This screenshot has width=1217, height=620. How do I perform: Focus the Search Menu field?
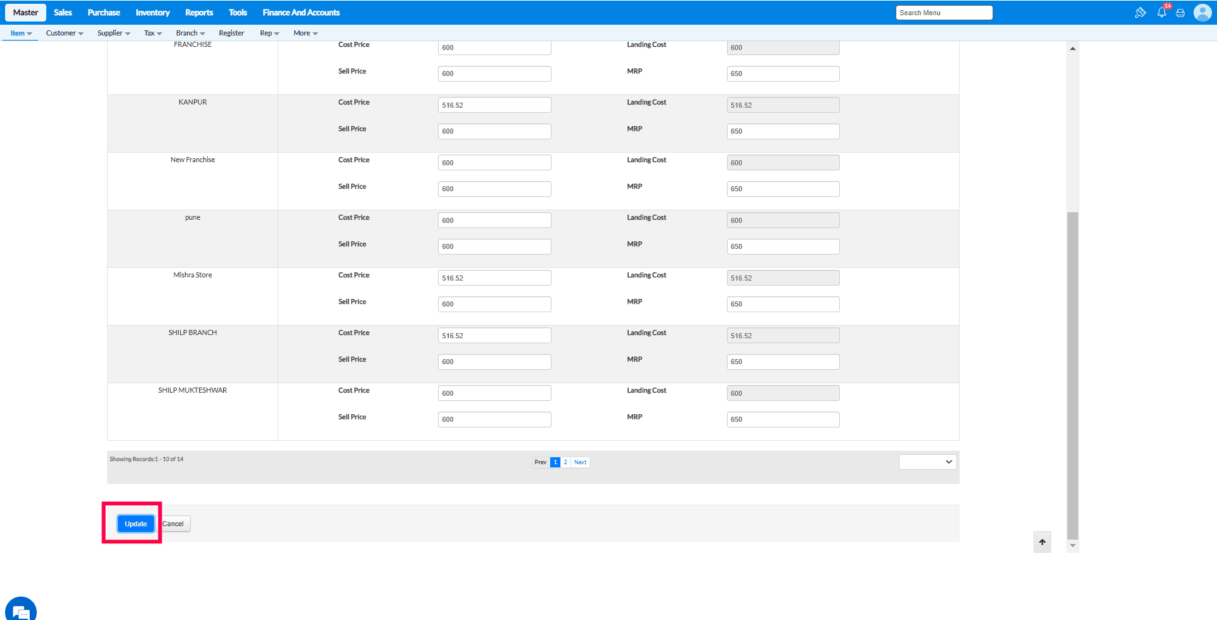click(x=944, y=13)
